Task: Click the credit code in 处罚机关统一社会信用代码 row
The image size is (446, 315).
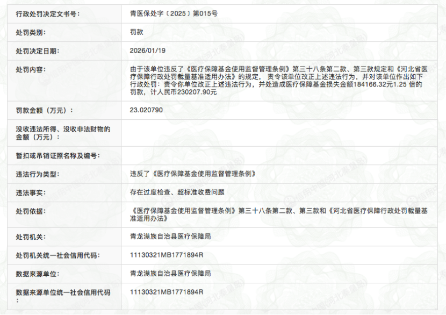Action: [x=167, y=255]
